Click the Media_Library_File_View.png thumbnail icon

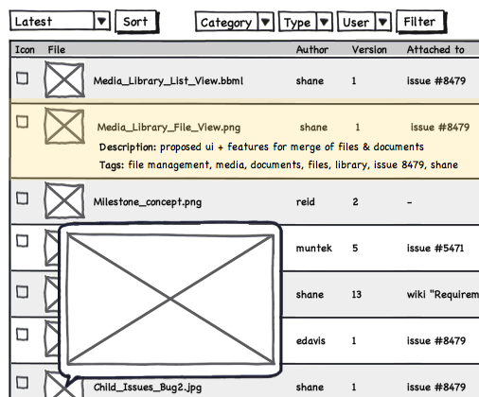click(64, 126)
